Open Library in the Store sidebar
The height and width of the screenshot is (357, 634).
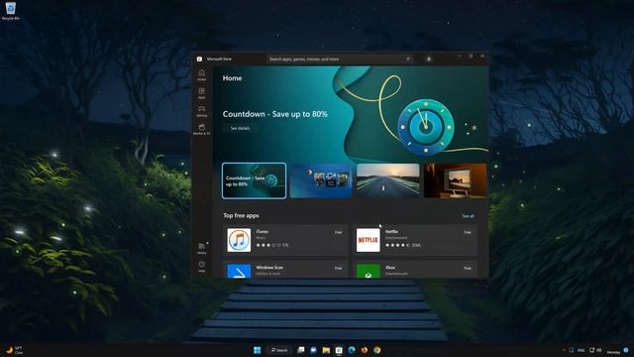pyautogui.click(x=201, y=248)
